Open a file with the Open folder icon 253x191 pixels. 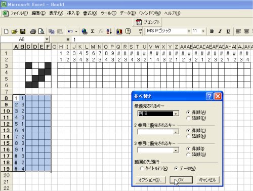click(15, 31)
